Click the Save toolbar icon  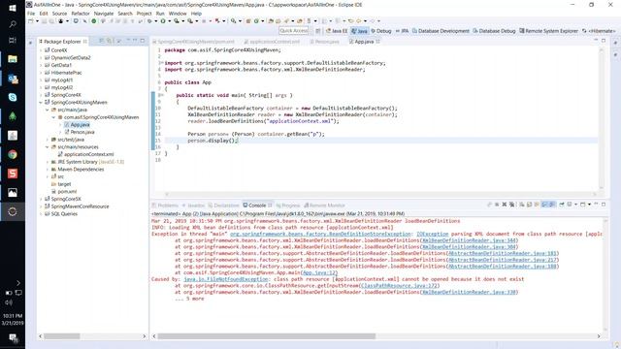[x=45, y=21]
